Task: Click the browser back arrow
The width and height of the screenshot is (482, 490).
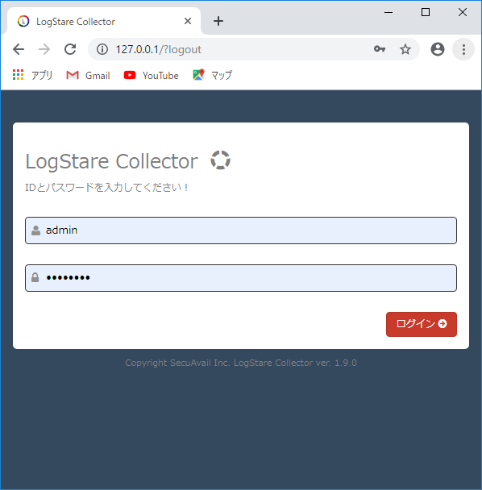Action: [x=19, y=49]
